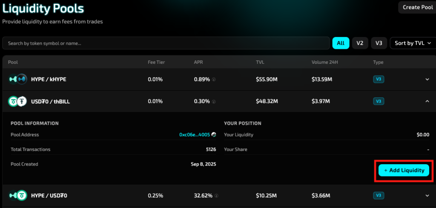Click the icon beside the pool address

pos(214,135)
